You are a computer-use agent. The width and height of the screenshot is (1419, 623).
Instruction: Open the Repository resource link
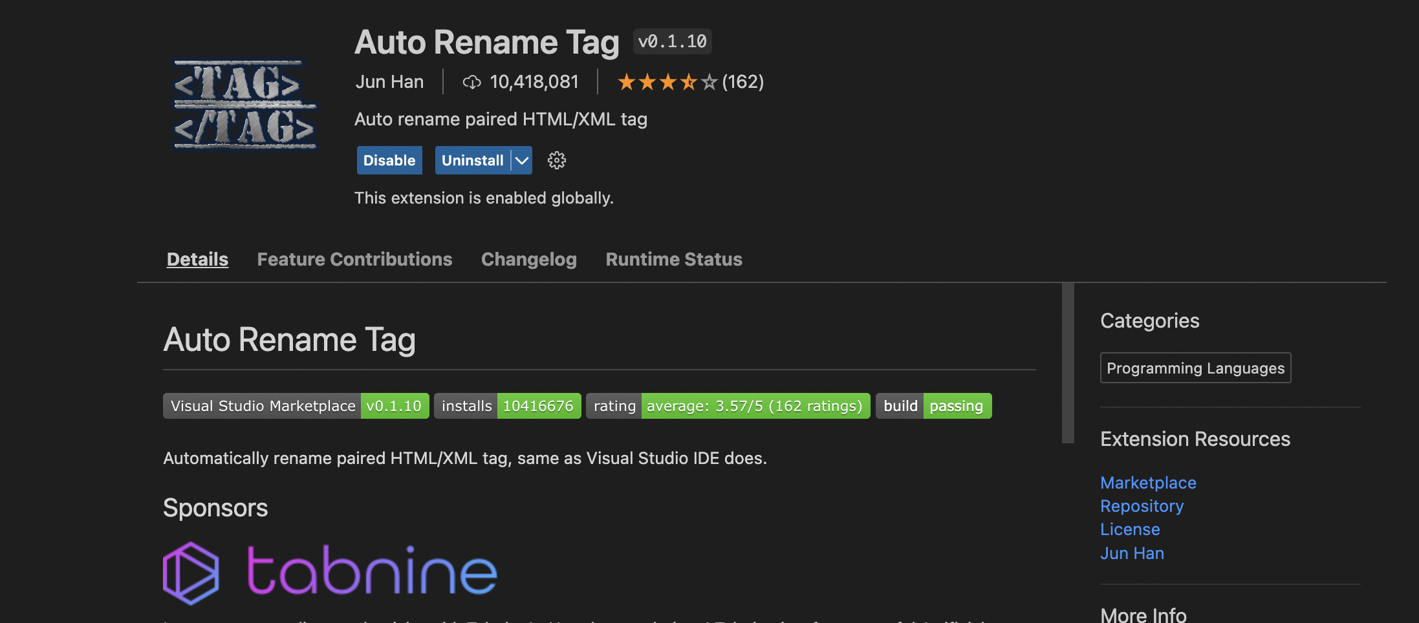(x=1142, y=506)
